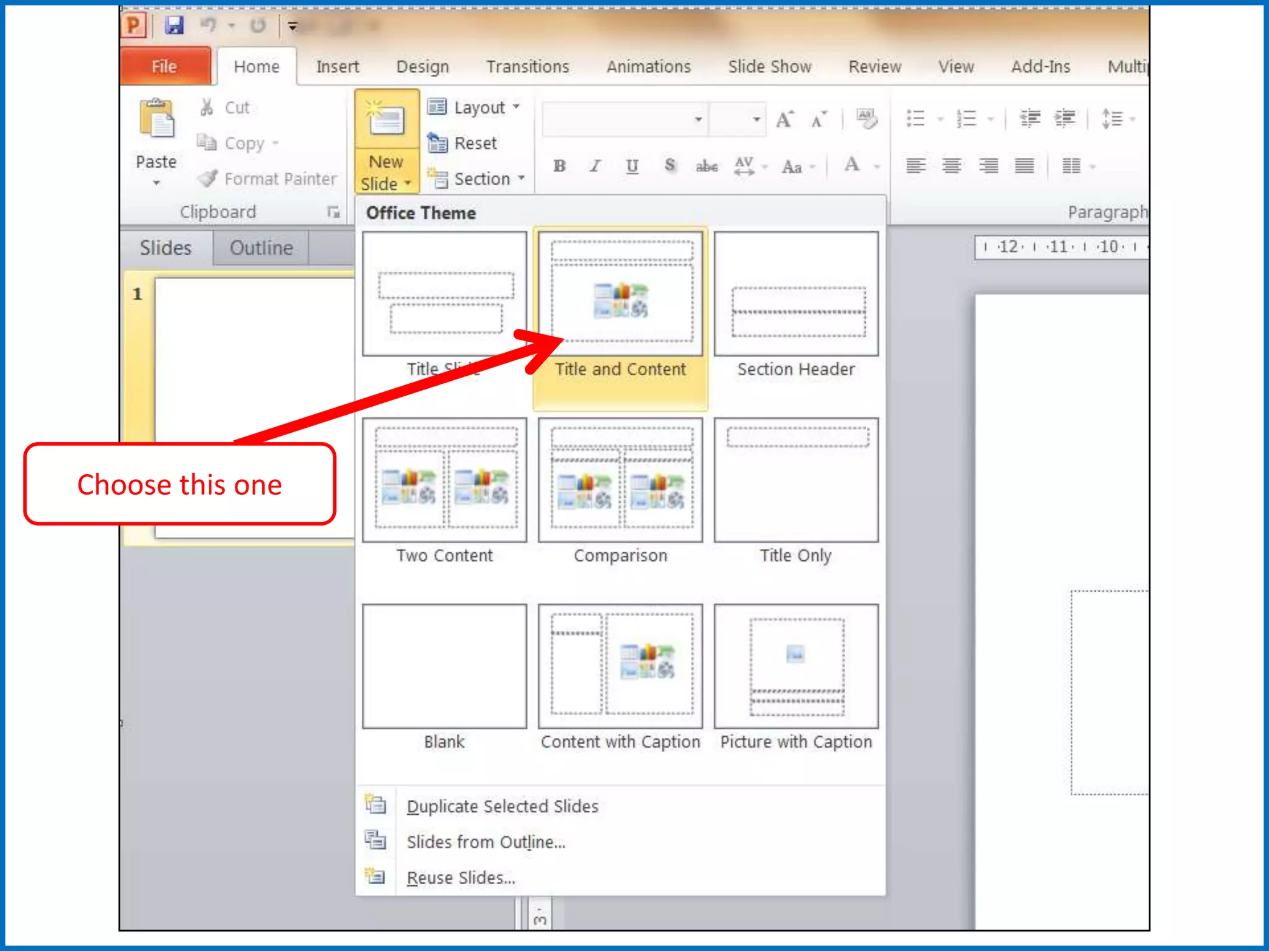The image size is (1269, 951).
Task: Click the Save icon in quick access toolbar
Action: pos(174,25)
